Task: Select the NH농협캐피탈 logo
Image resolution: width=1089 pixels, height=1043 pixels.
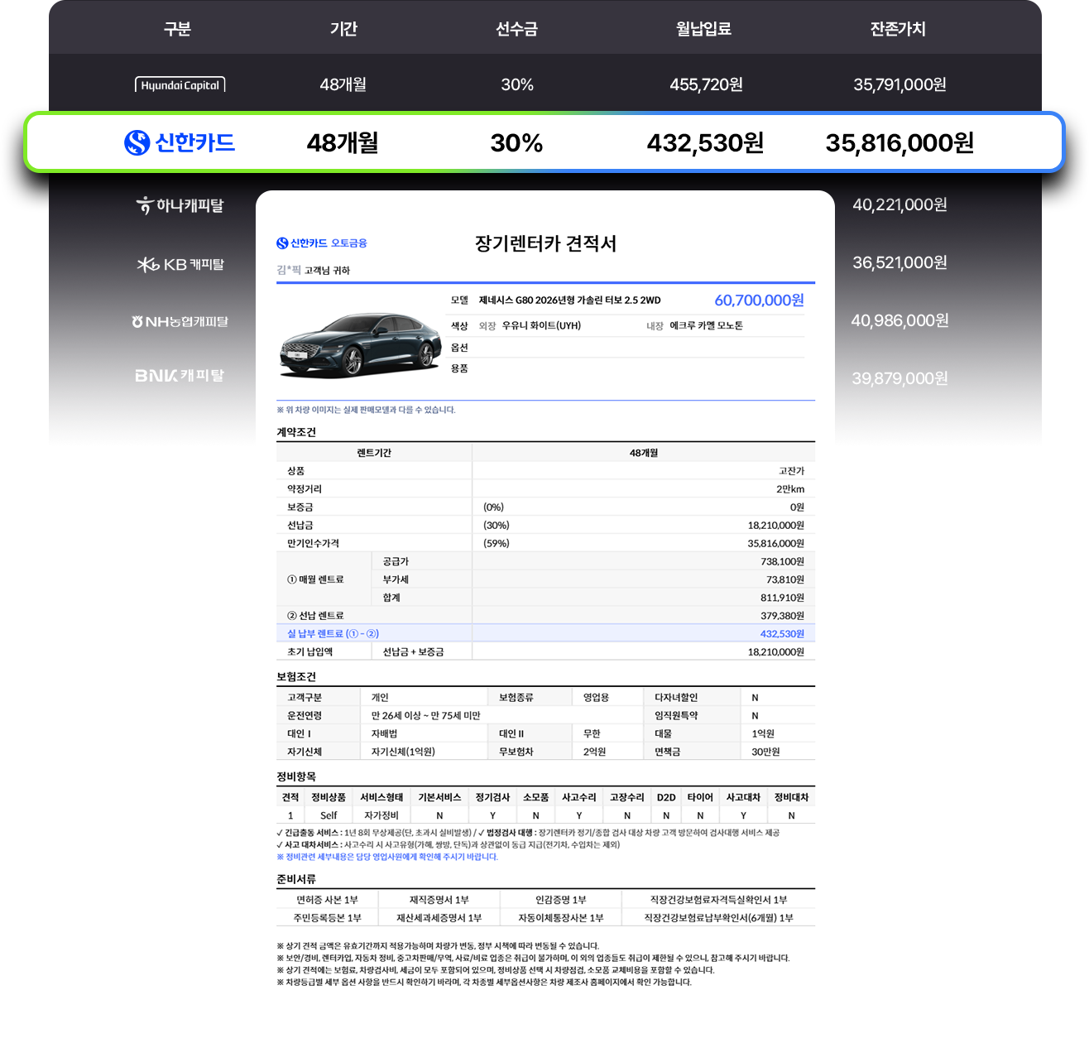Action: tap(180, 321)
